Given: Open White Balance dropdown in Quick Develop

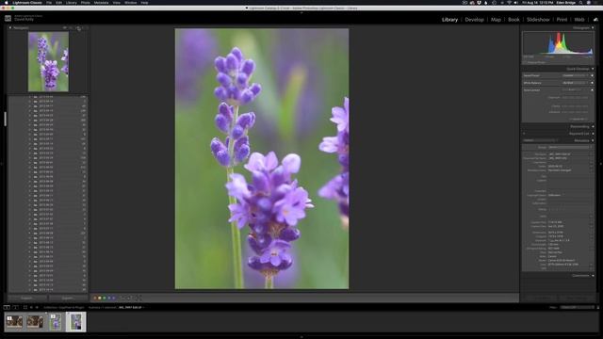Looking at the screenshot, I should [576, 83].
